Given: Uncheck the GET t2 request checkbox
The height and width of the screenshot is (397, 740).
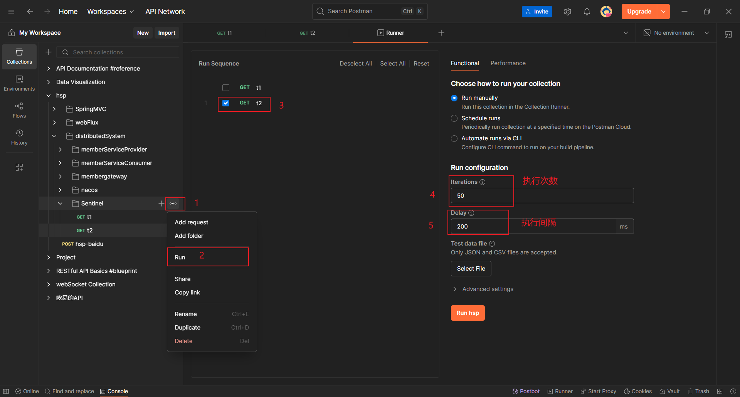Looking at the screenshot, I should pos(226,103).
